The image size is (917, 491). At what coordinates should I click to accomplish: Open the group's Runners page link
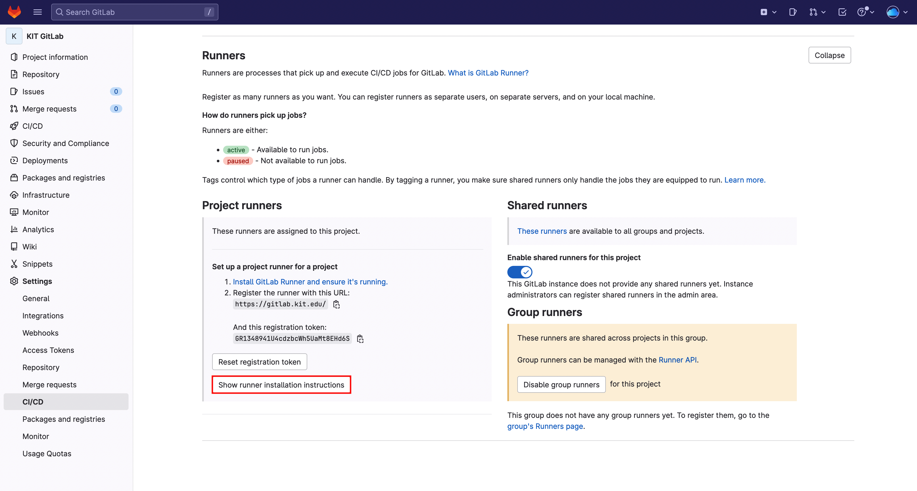(x=545, y=426)
